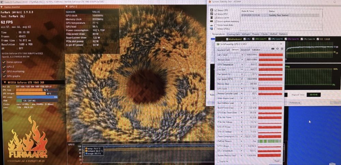Open Fan Speed (RPM) sensor dropdown

(242, 79)
